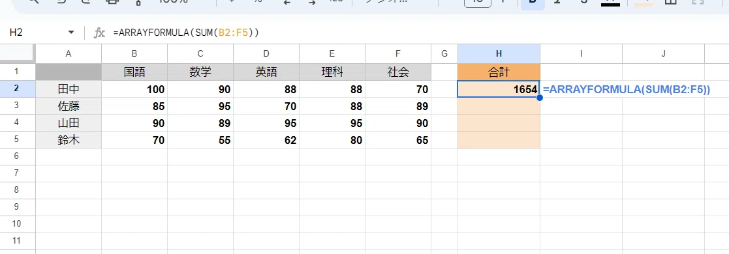Click the blue formula preview beside 1654
This screenshot has height=254, width=729.
click(x=627, y=89)
